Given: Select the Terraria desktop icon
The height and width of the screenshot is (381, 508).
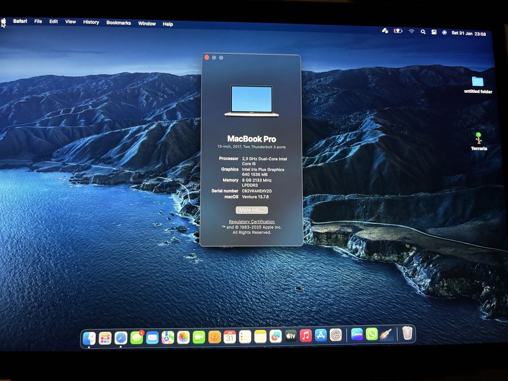Looking at the screenshot, I should (x=479, y=142).
